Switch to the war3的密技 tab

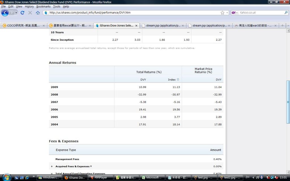click(x=255, y=25)
